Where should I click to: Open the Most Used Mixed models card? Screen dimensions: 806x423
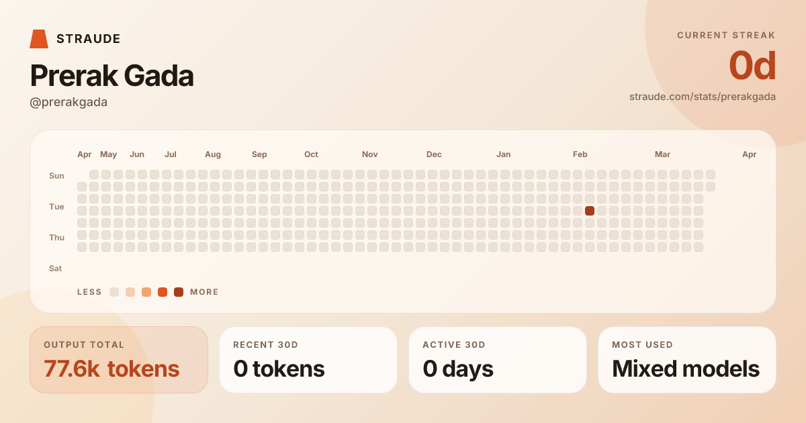(687, 360)
